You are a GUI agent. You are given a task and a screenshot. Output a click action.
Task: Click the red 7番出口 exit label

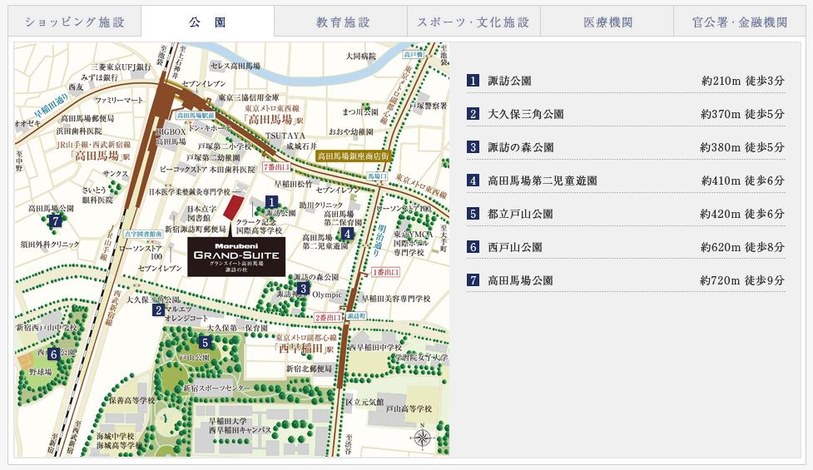(276, 167)
